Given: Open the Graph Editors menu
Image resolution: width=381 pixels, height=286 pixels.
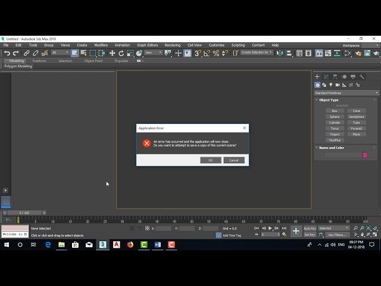Looking at the screenshot, I should [x=148, y=45].
